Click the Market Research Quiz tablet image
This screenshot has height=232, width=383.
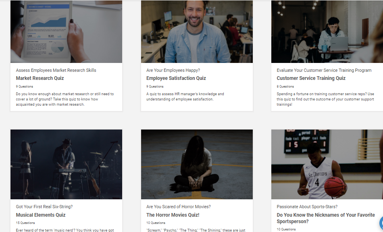[x=66, y=31]
